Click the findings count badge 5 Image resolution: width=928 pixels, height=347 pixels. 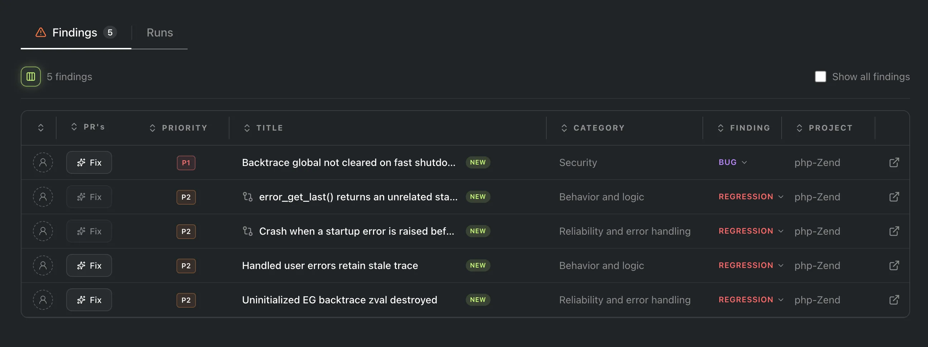tap(110, 33)
